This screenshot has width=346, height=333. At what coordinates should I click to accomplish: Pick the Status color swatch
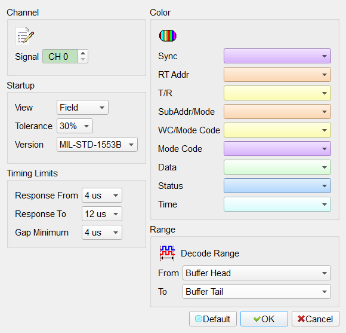click(277, 186)
